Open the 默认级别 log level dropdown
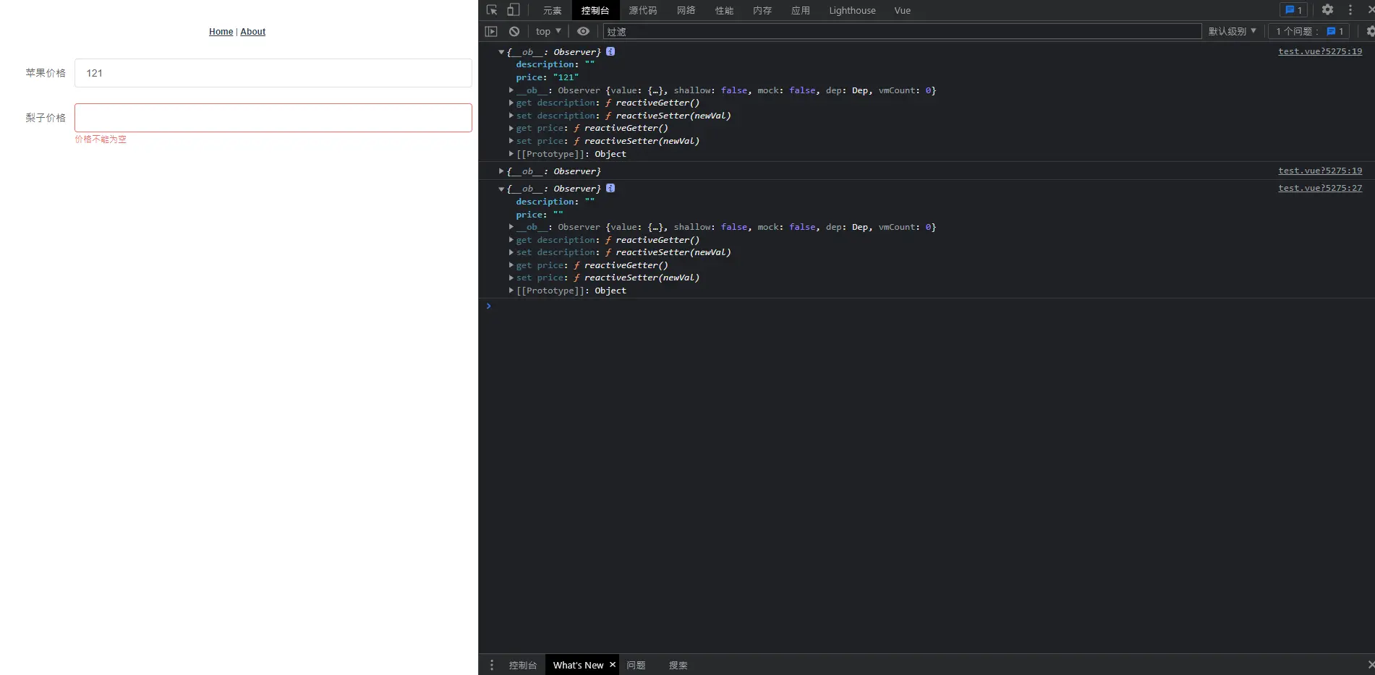Viewport: 1375px width, 675px height. pos(1232,31)
